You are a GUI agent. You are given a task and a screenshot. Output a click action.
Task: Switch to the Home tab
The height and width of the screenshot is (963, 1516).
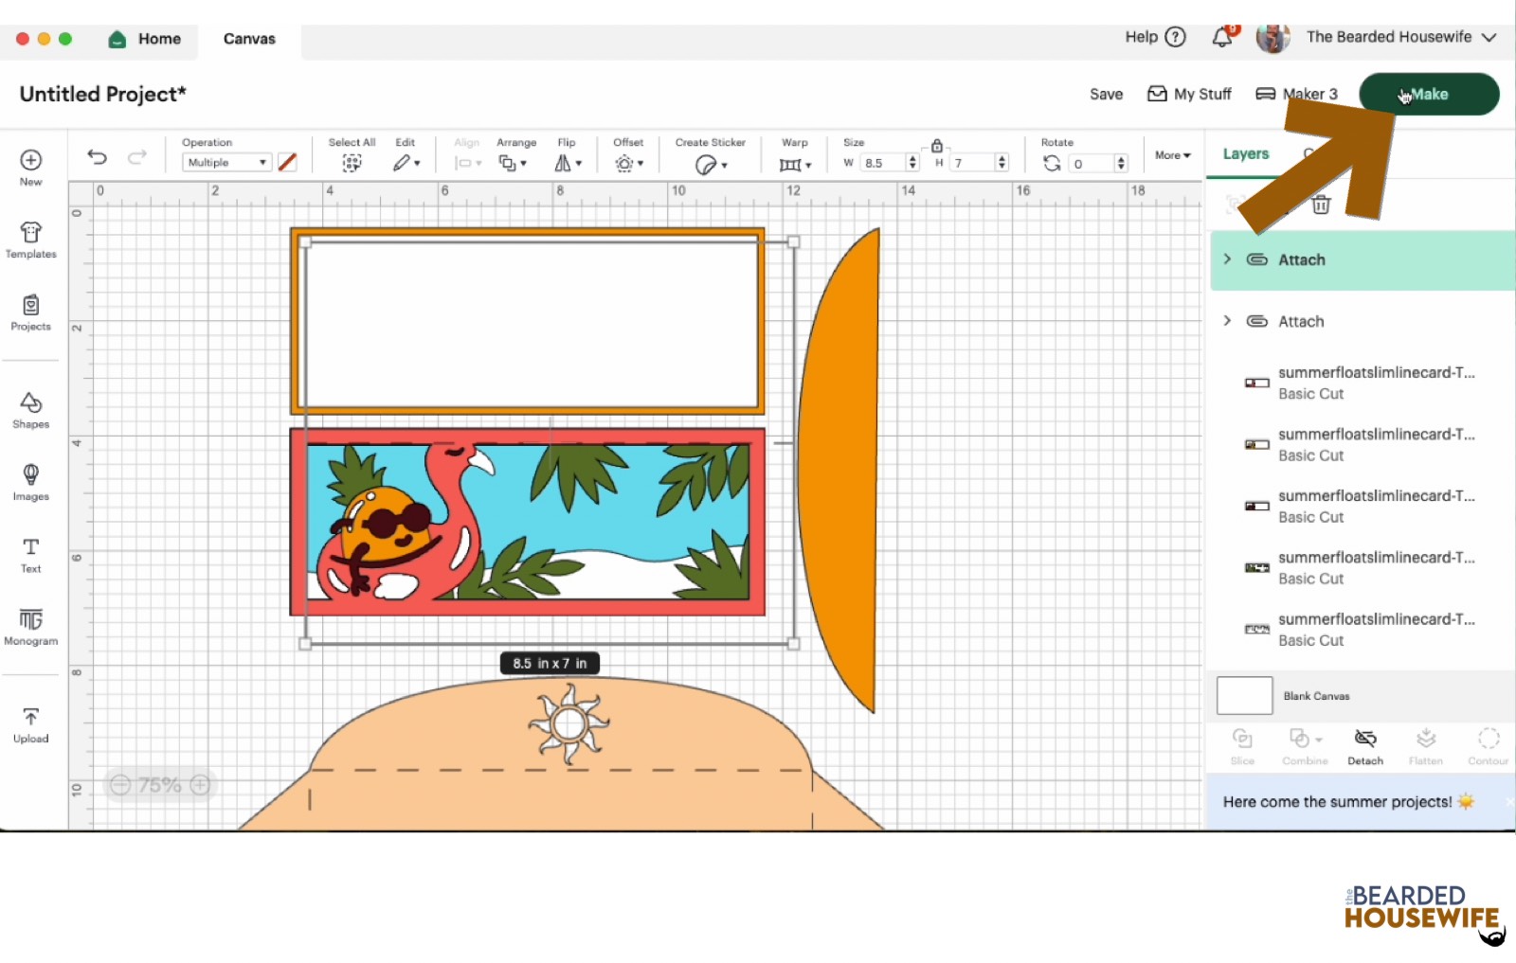coord(145,39)
